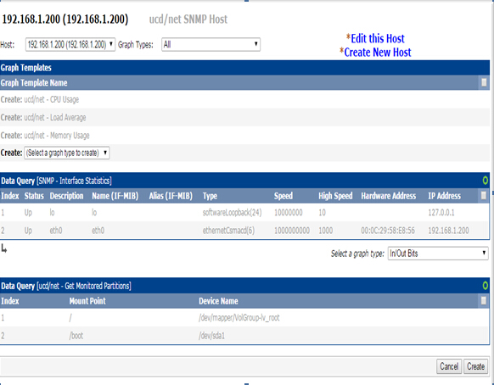Image resolution: width=494 pixels, height=385 pixels.
Task: Select the ucd/net - Memory Usage template row
Action: (x=244, y=136)
